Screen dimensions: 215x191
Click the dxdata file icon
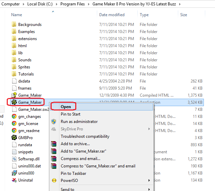pos(14,81)
